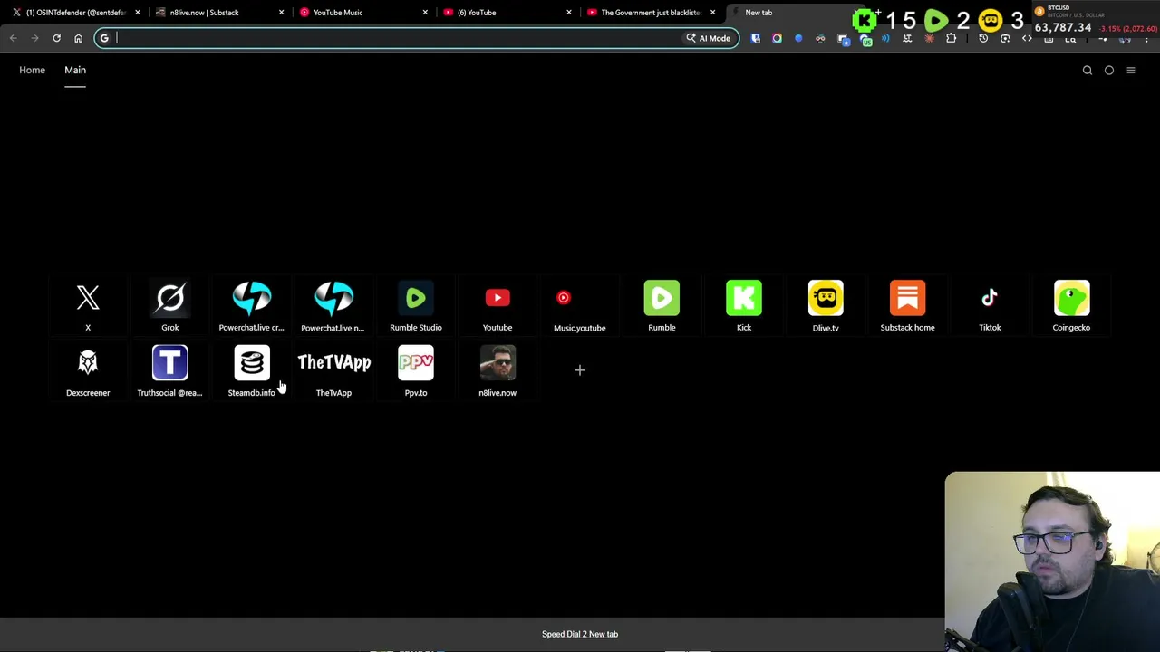The width and height of the screenshot is (1160, 652).
Task: Select the Main group tab
Action: coord(75,70)
